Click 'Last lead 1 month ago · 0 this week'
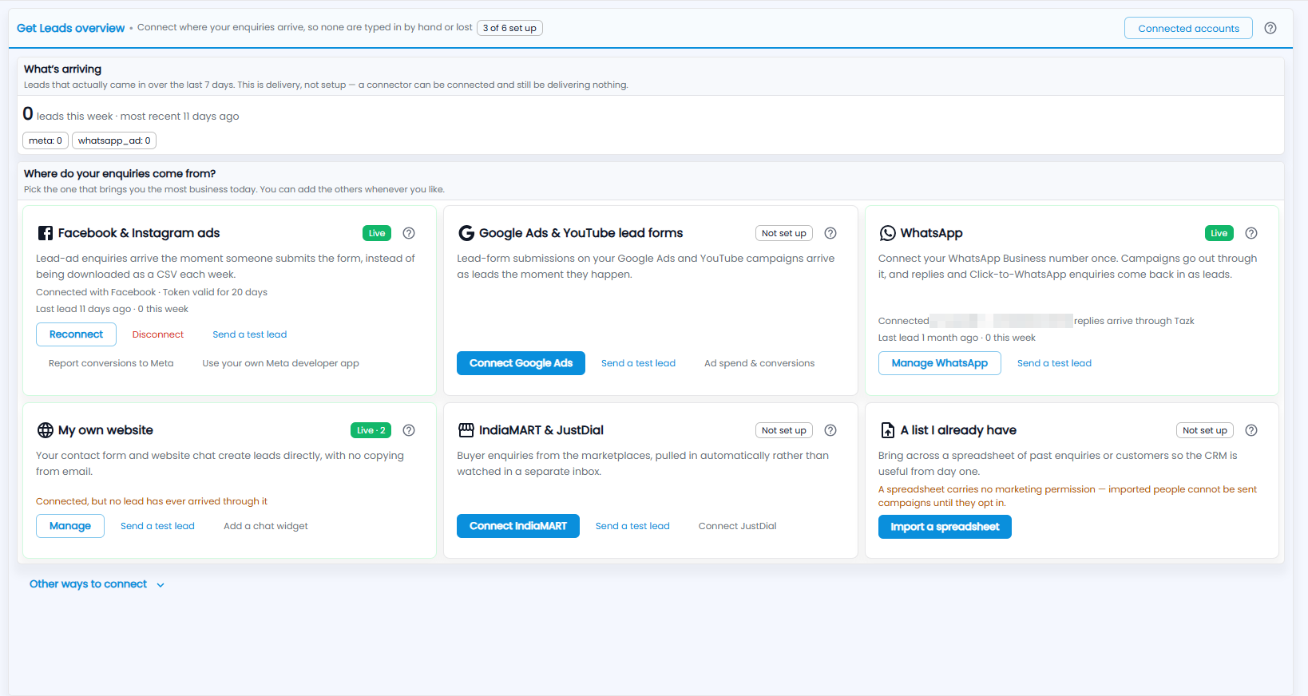Viewport: 1308px width, 696px height. [957, 338]
